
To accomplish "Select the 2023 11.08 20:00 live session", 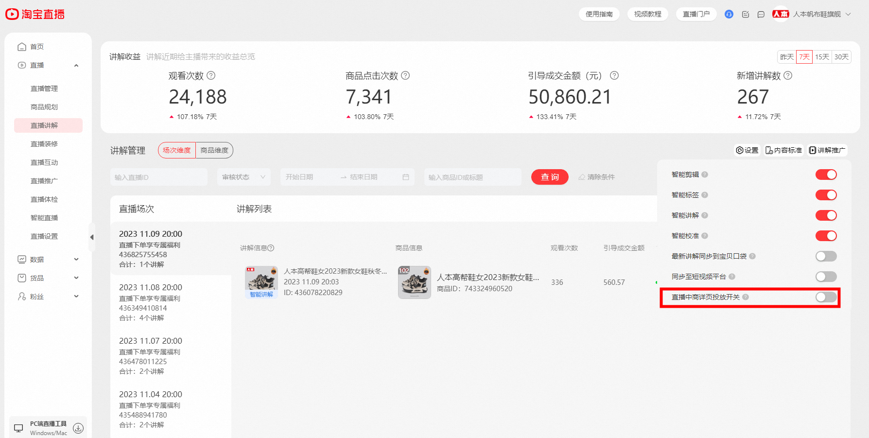I will tap(171, 302).
